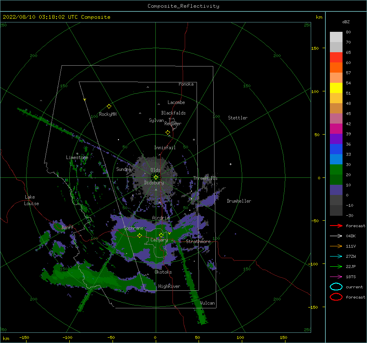Click the bright yellow 54 dBZ swatch
Viewport: 367px width, 343px height.
(x=336, y=88)
